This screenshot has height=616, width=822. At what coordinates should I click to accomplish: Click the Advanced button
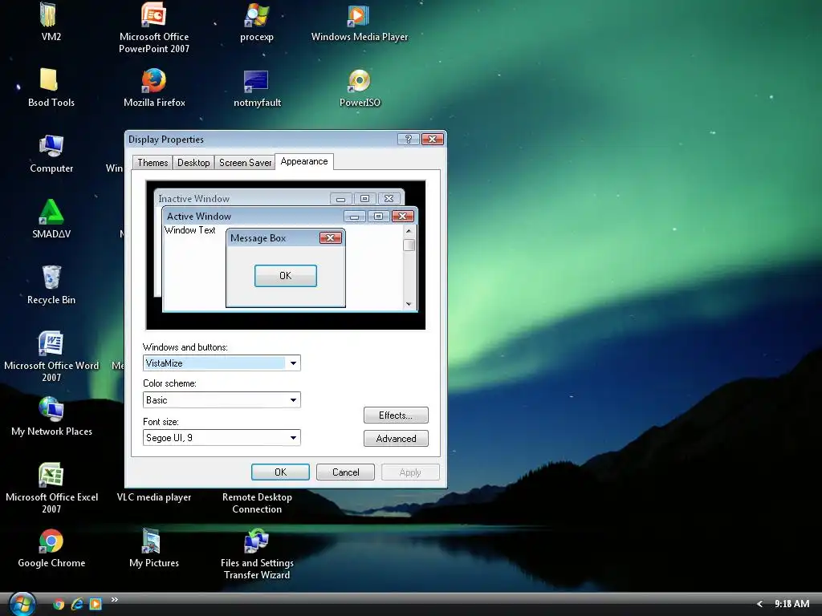pos(396,439)
